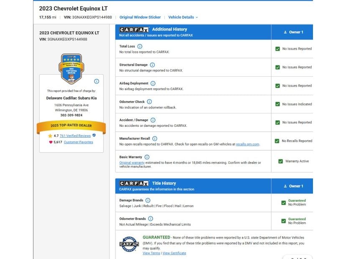Click the pink heart favorites icon
This screenshot has height=259, width=346.
tap(51, 142)
